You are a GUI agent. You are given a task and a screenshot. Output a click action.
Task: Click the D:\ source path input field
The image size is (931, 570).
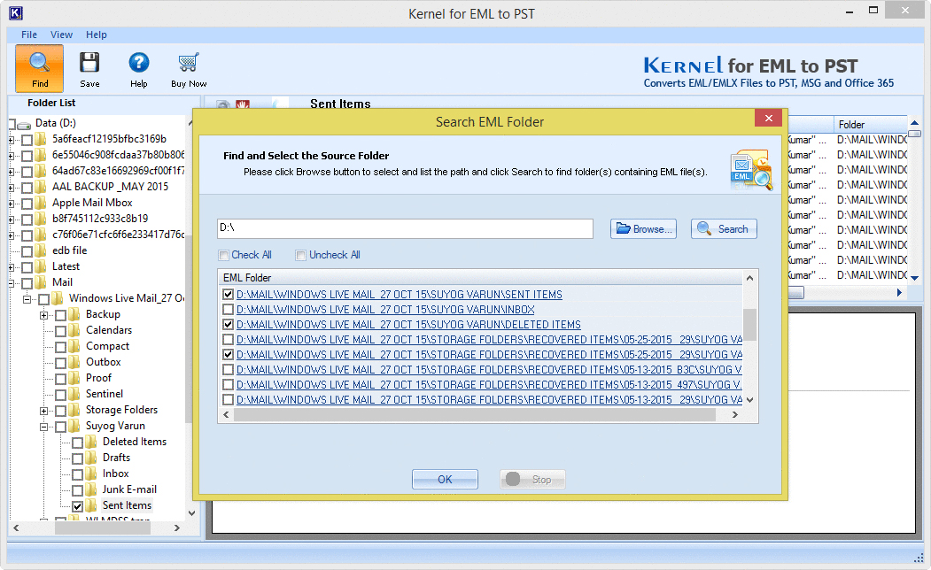[405, 228]
